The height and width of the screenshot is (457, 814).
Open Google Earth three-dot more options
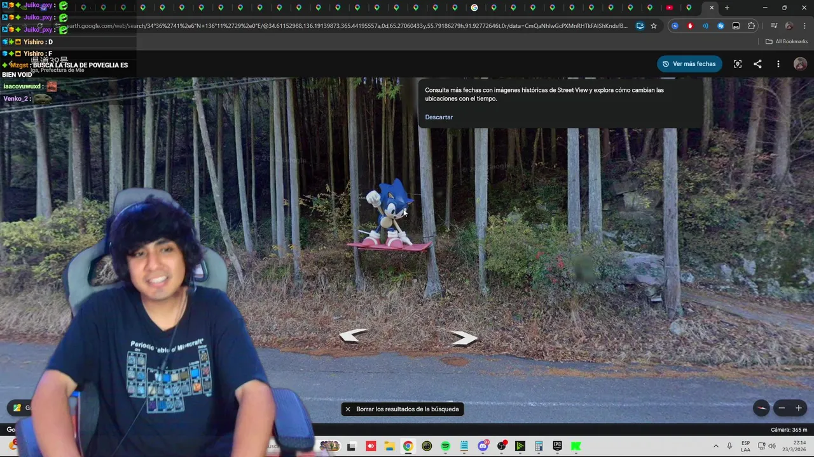pos(778,64)
